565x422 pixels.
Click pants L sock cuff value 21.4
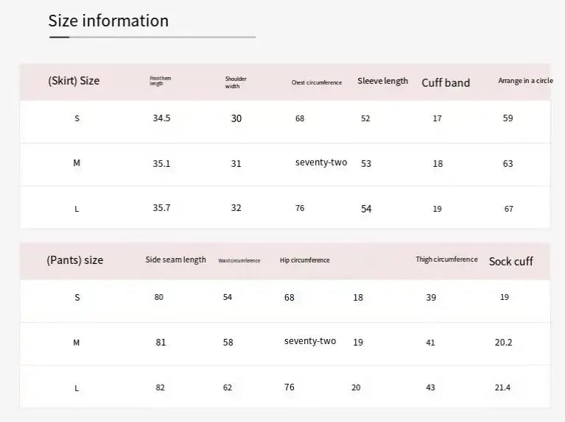[502, 387]
